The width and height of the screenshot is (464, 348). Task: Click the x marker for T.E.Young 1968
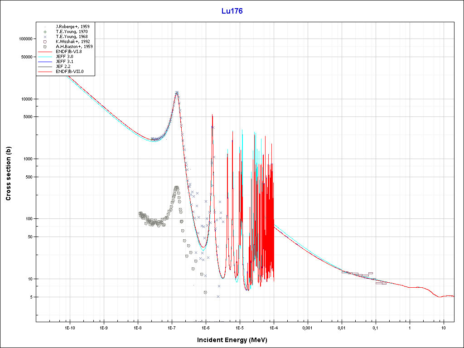point(45,37)
